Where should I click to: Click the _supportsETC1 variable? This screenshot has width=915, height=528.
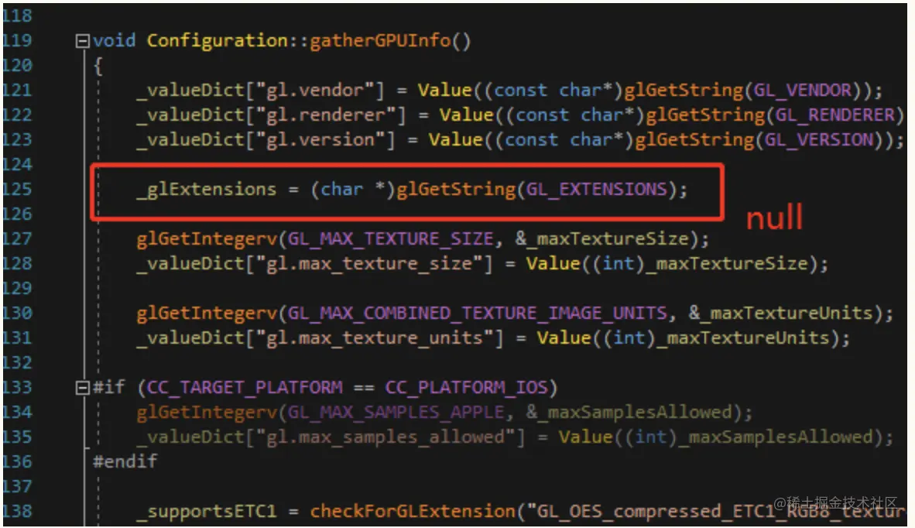[206, 512]
